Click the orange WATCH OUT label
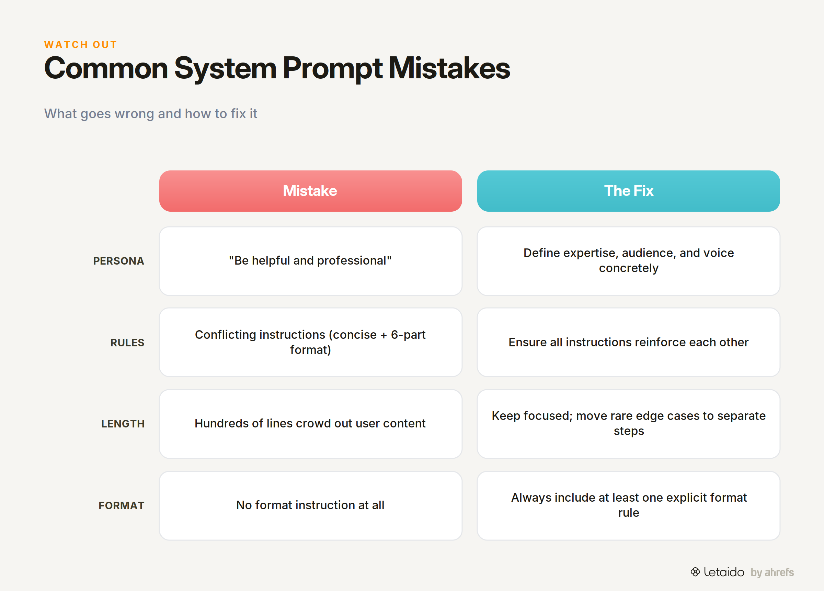 tap(80, 44)
